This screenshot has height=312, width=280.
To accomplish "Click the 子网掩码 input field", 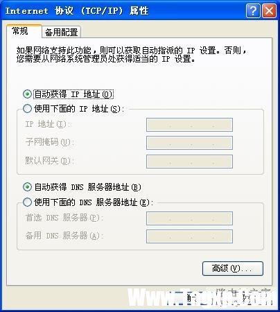I will point(189,143).
